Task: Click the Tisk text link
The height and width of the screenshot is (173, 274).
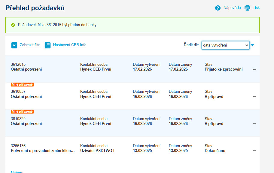Action: pyautogui.click(x=256, y=8)
